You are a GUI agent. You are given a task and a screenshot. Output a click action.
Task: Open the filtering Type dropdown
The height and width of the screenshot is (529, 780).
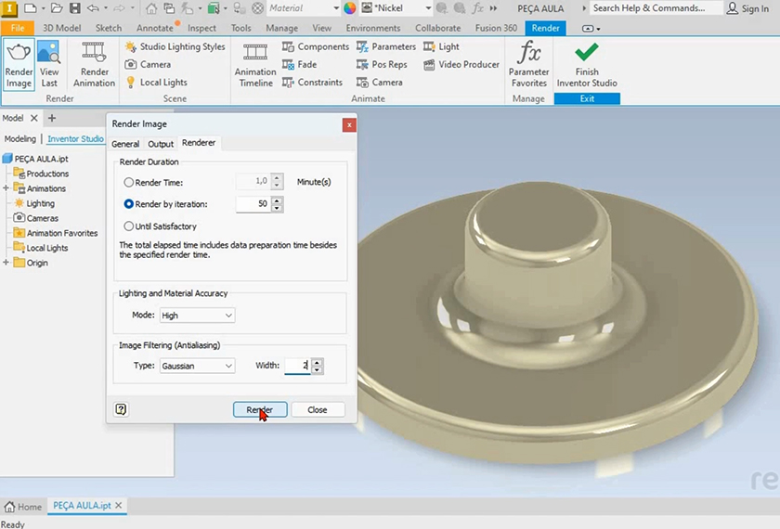pyautogui.click(x=197, y=366)
